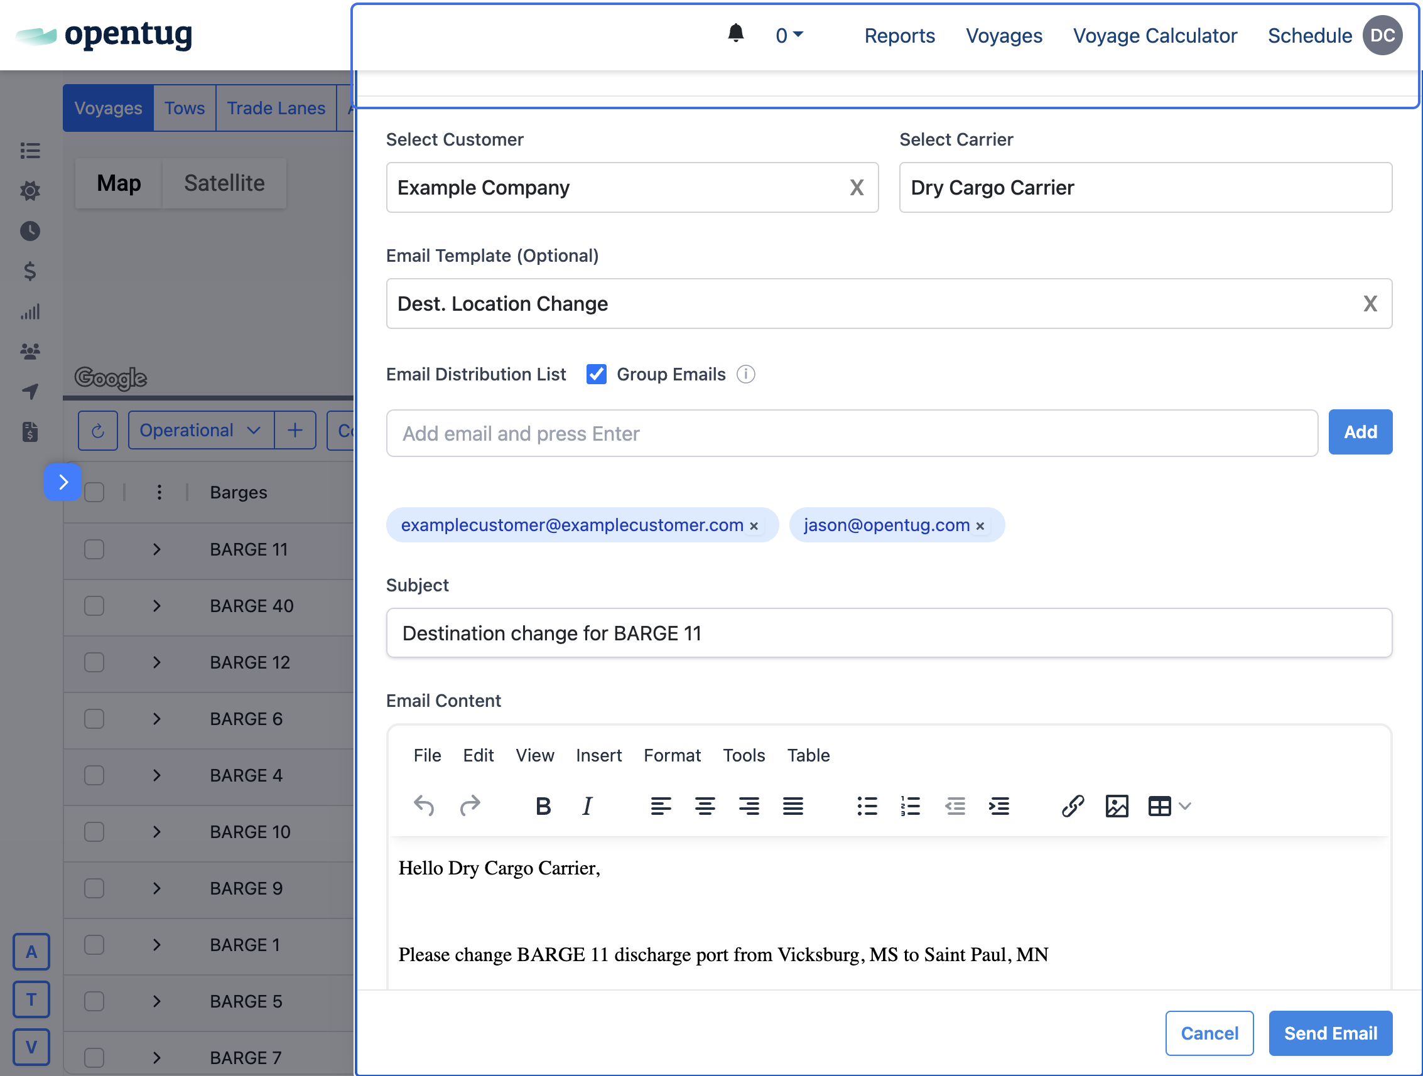
Task: Click the notification bell icon
Action: (x=735, y=33)
